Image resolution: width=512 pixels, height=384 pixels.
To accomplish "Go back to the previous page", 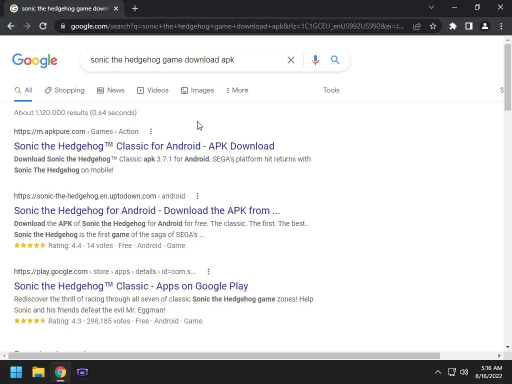I will pyautogui.click(x=11, y=26).
